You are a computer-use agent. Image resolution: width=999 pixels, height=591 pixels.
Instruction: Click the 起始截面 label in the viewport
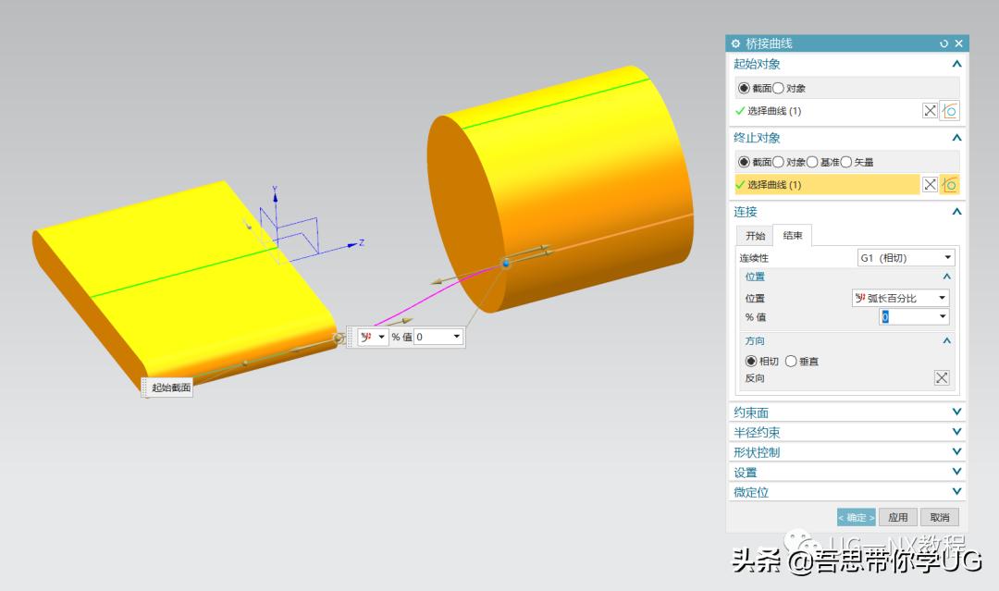(166, 388)
